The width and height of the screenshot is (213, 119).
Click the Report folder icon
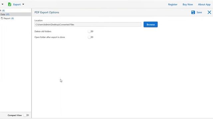tap(2, 18)
